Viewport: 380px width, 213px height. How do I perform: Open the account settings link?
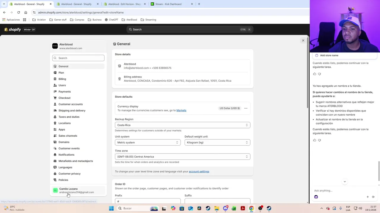pos(199,172)
